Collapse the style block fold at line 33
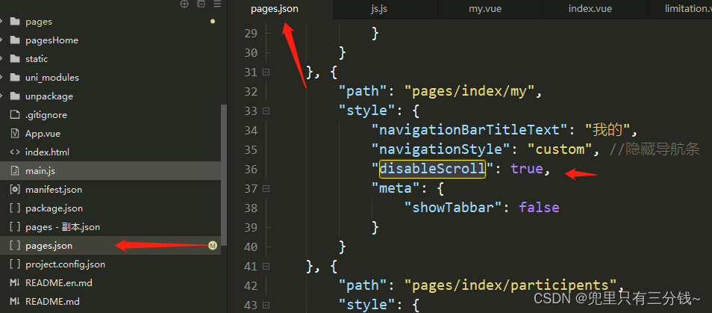 pos(266,111)
